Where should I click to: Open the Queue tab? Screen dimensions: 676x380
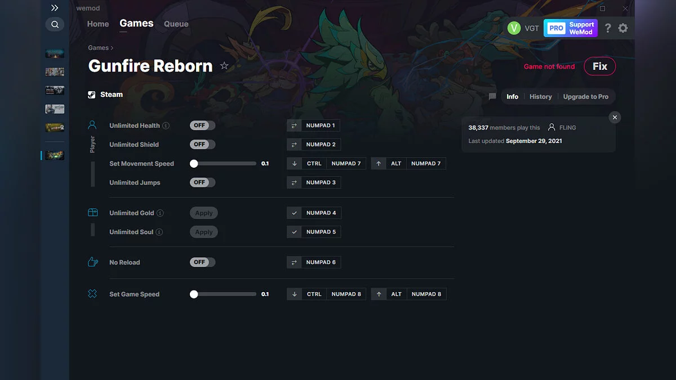click(176, 24)
